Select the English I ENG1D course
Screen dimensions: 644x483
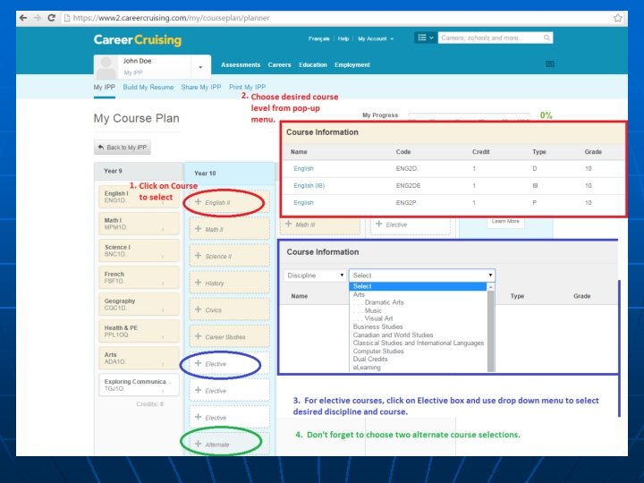pyautogui.click(x=140, y=197)
